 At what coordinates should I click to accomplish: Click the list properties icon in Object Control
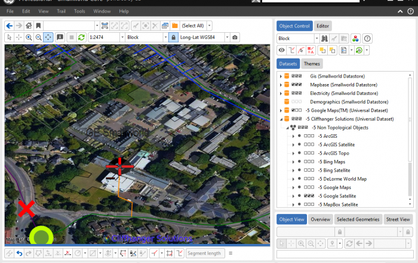pyautogui.click(x=344, y=50)
